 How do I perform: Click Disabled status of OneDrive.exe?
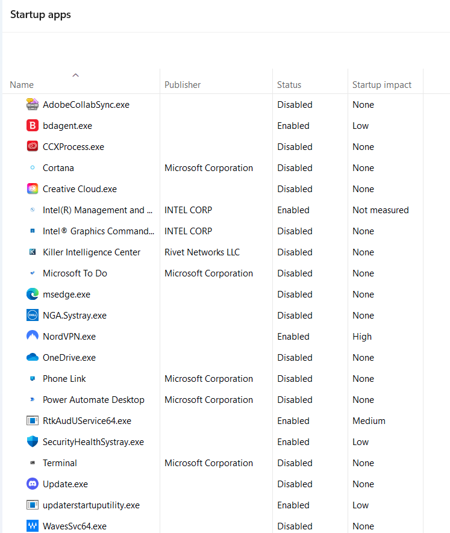295,358
